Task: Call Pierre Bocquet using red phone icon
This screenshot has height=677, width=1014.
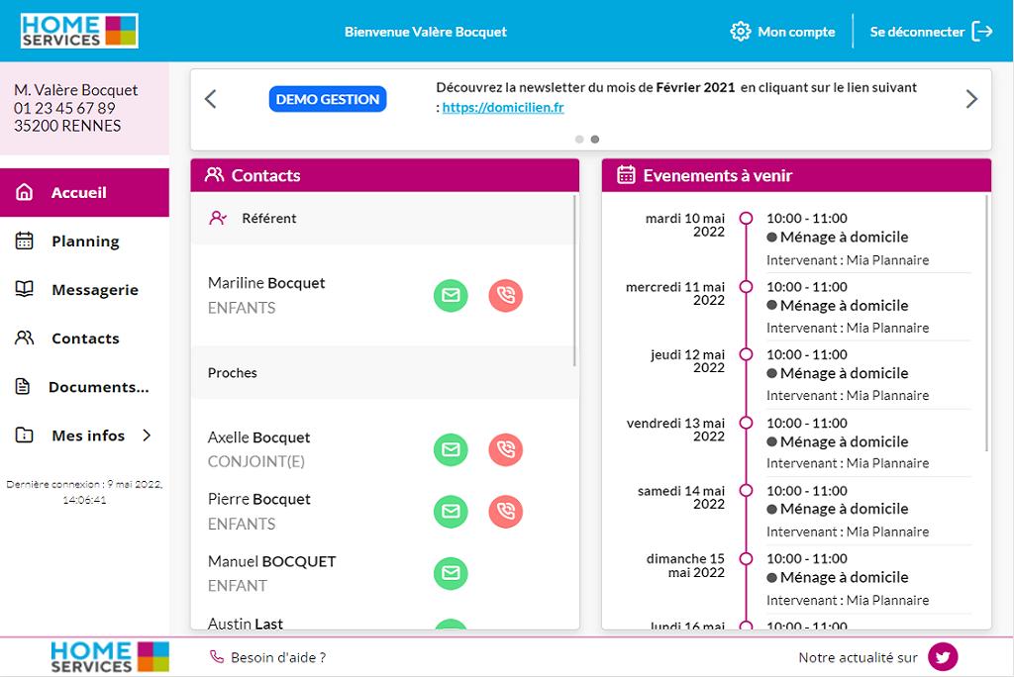Action: pos(506,512)
